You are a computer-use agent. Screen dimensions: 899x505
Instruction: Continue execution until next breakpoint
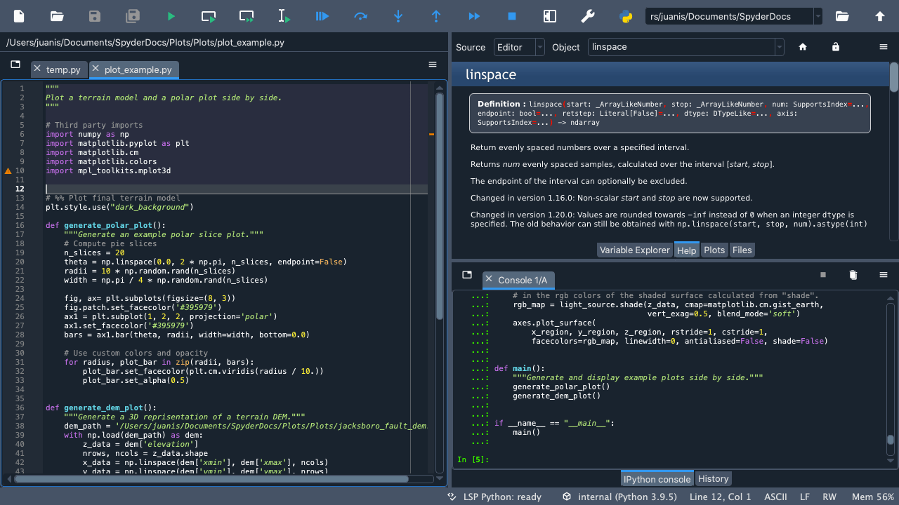pos(474,16)
